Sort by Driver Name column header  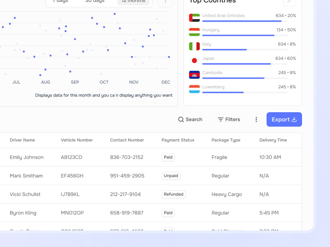tap(22, 140)
